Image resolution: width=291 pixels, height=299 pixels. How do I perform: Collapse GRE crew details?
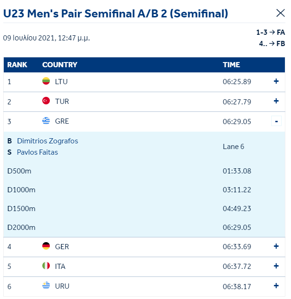(x=276, y=121)
